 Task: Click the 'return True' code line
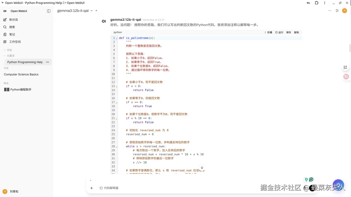click(142, 106)
